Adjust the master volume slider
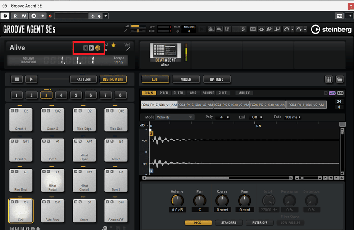 click(139, 26)
